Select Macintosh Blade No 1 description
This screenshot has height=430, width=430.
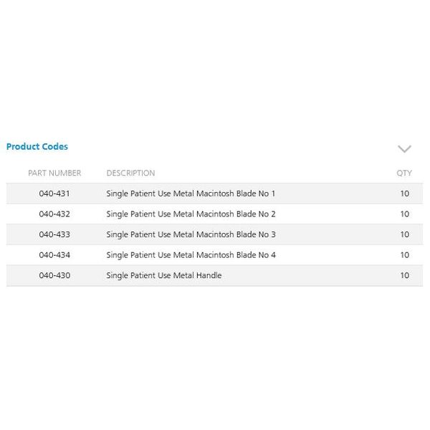tap(191, 193)
